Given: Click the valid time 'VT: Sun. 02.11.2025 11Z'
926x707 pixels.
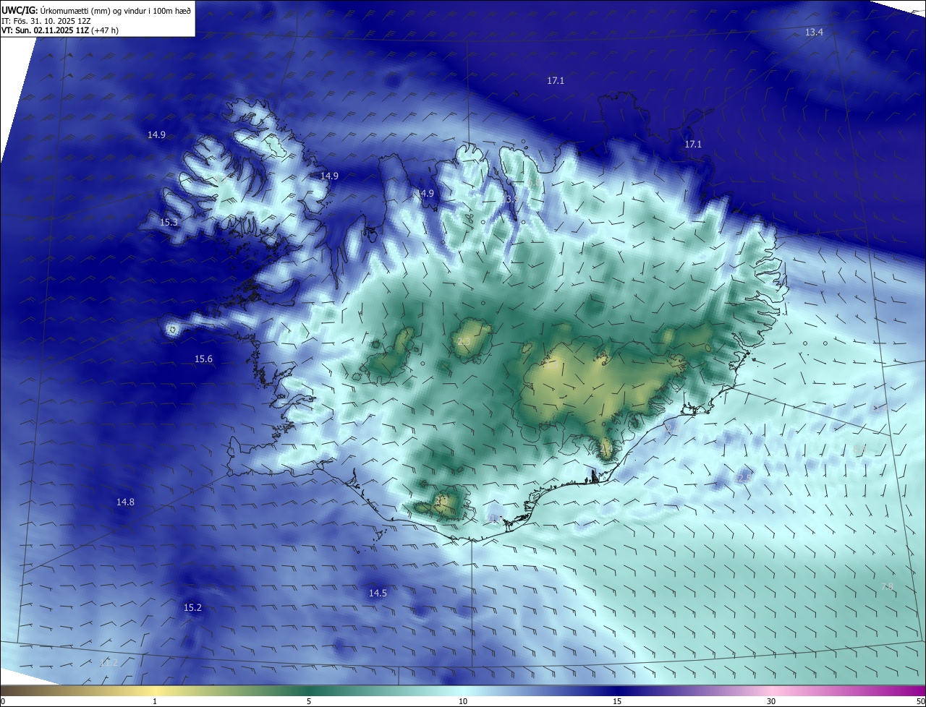Looking at the screenshot, I should (45, 30).
